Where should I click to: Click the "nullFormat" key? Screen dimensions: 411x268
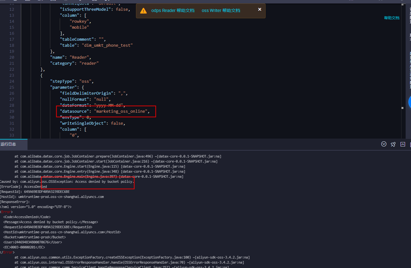click(x=74, y=99)
